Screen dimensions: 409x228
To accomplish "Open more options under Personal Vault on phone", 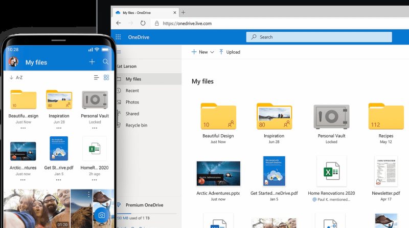I will click(x=95, y=128).
